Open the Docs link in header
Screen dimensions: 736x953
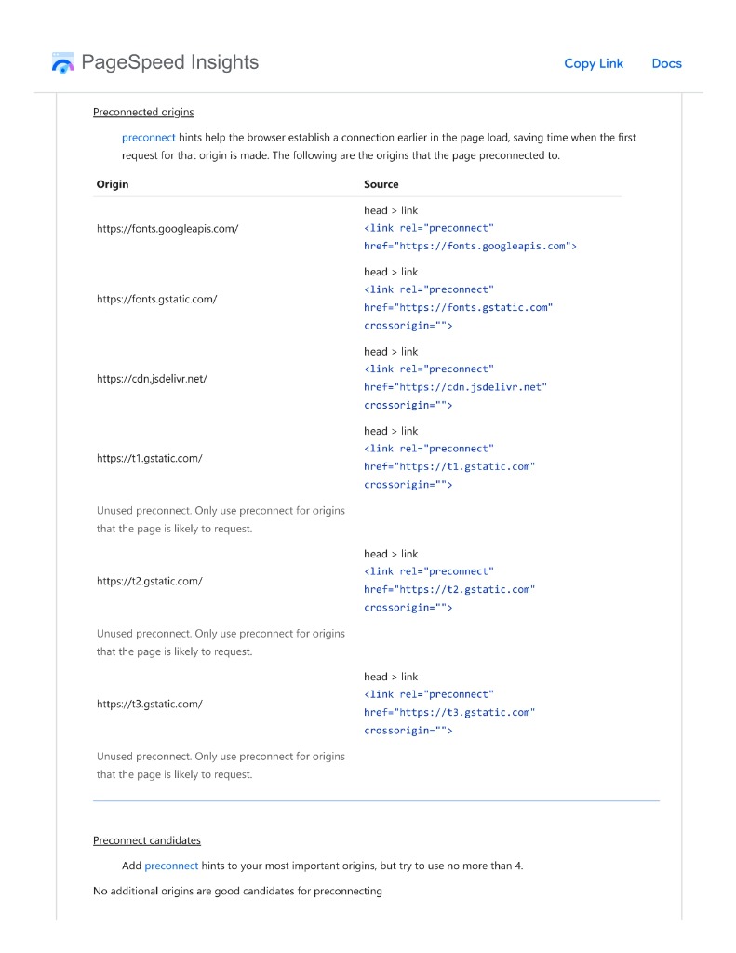click(666, 63)
